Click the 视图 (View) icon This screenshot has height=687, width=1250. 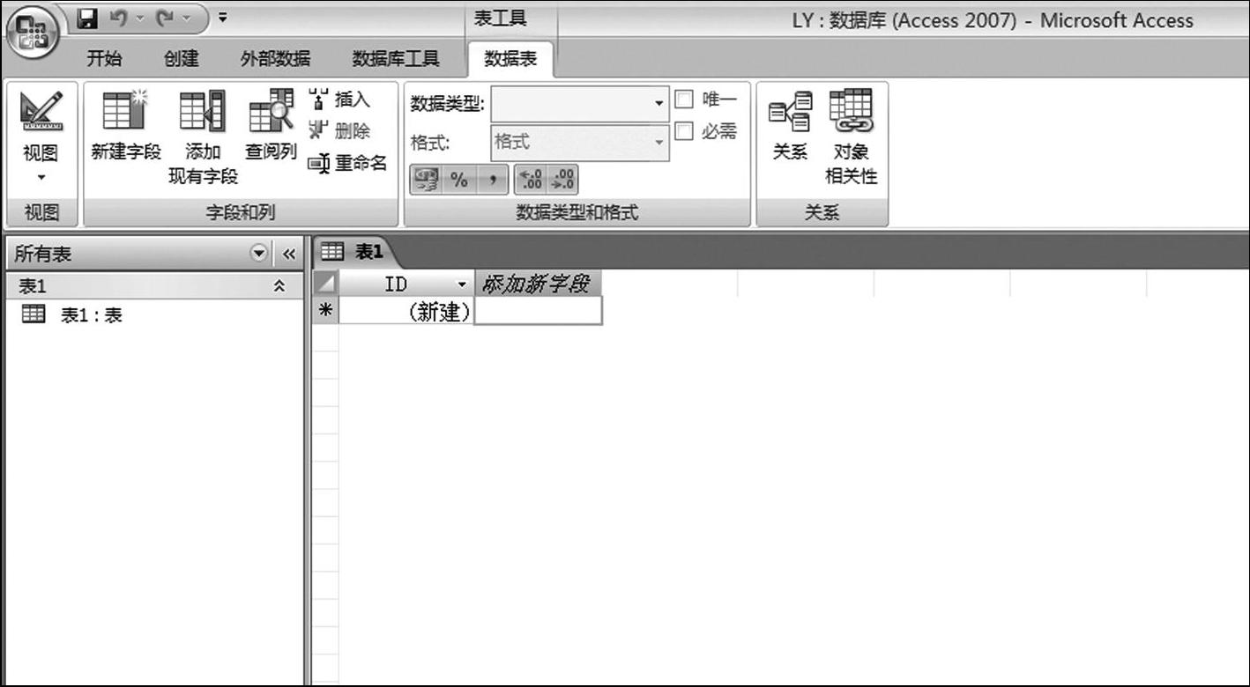41,112
